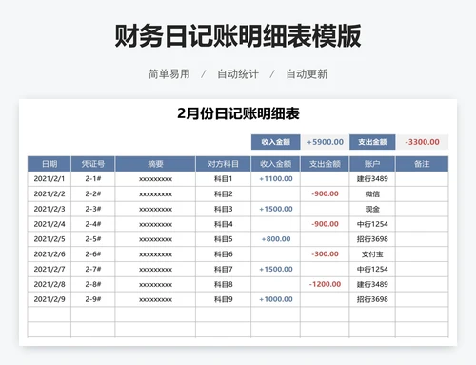Select date cell 2021/2/6

(x=50, y=254)
